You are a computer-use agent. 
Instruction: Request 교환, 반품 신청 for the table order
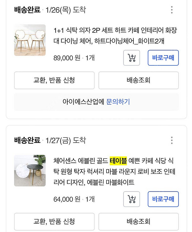tap(54, 221)
